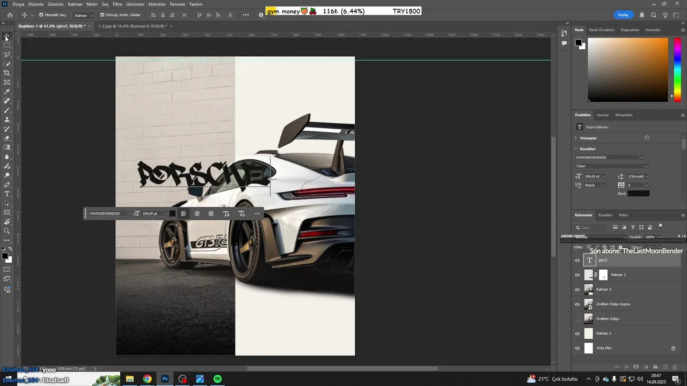687x386 pixels.
Task: Show the hidden Üretken Dolgu layer
Action: tap(578, 319)
